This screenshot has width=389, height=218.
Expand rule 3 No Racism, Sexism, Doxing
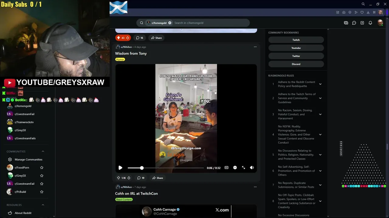tap(320, 114)
